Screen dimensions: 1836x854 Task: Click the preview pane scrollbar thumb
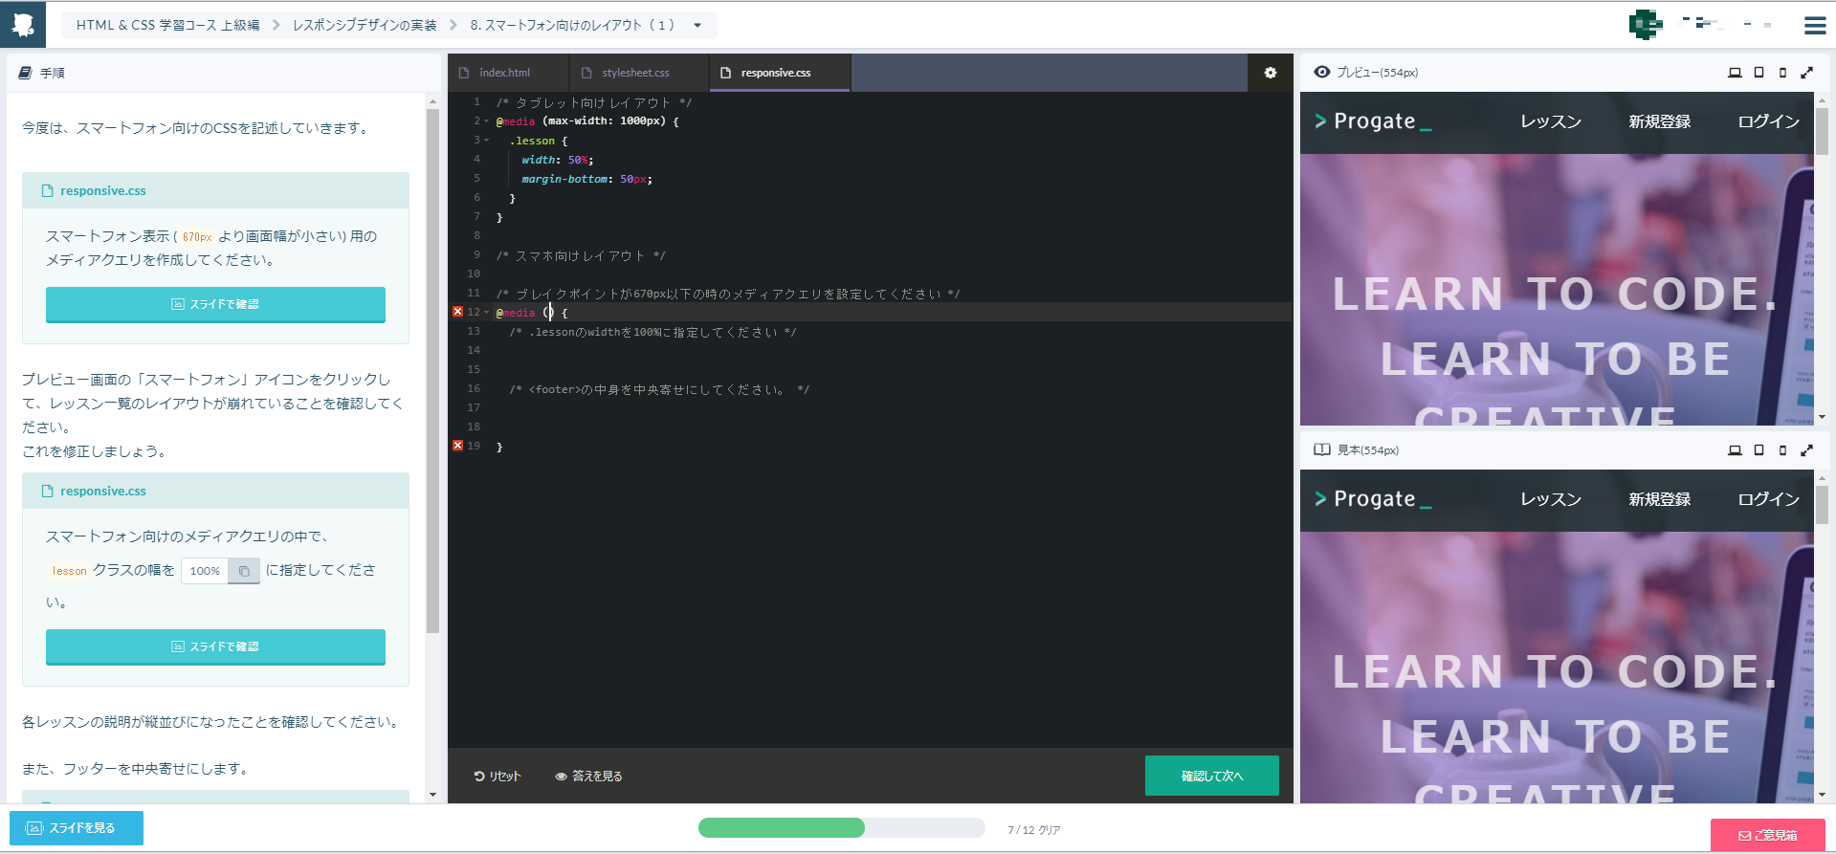point(1822,131)
